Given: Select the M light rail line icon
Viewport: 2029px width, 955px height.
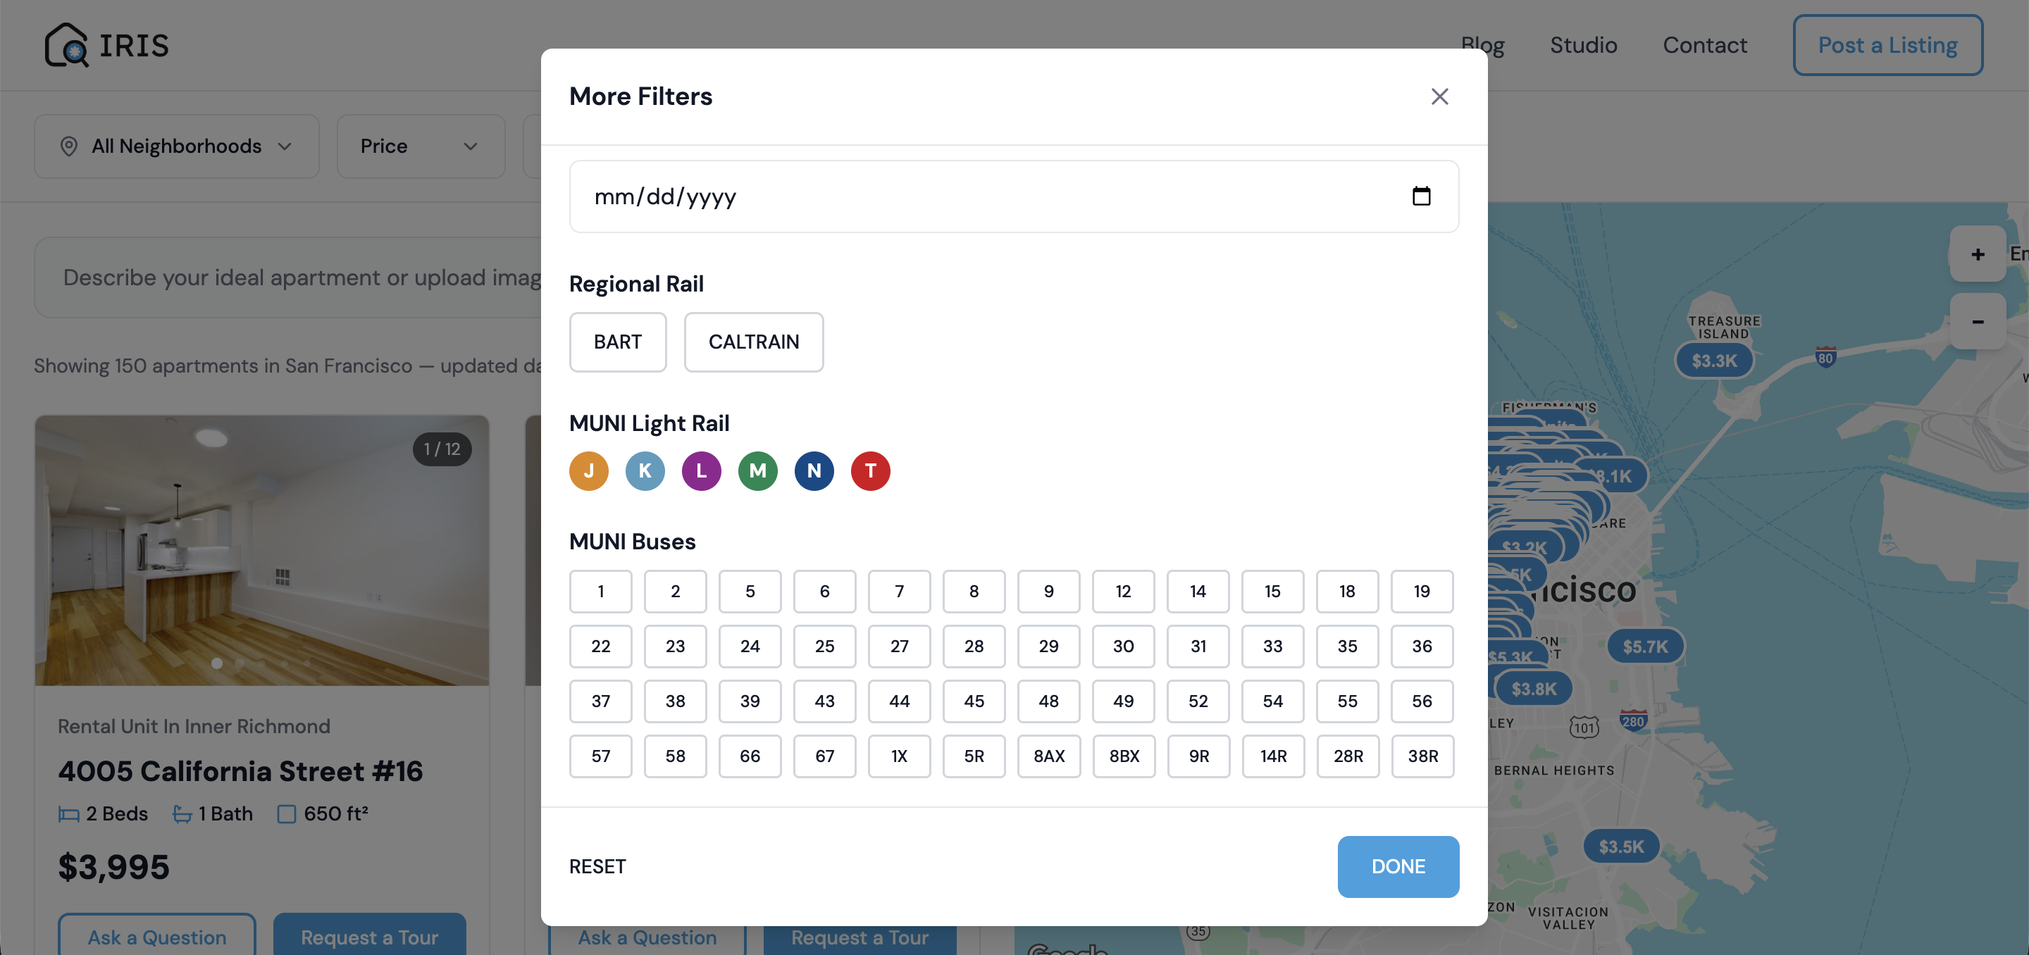Looking at the screenshot, I should pyautogui.click(x=758, y=470).
